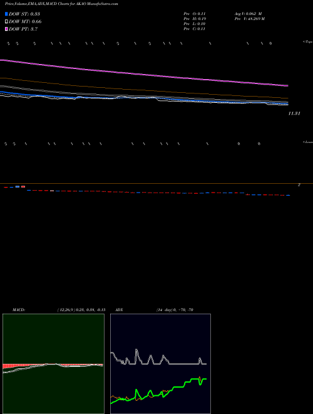Click the volume scale label '2'
The width and height of the screenshot is (313, 414).
coord(299,185)
